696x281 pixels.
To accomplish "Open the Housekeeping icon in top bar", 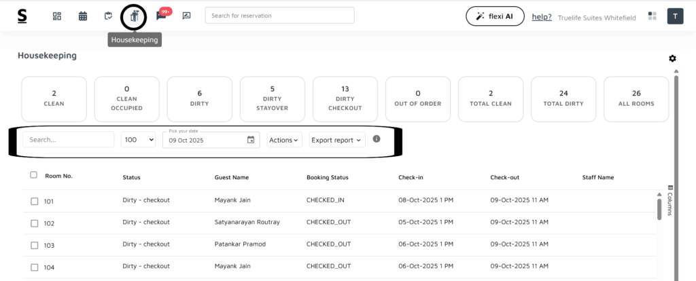I will click(x=134, y=16).
